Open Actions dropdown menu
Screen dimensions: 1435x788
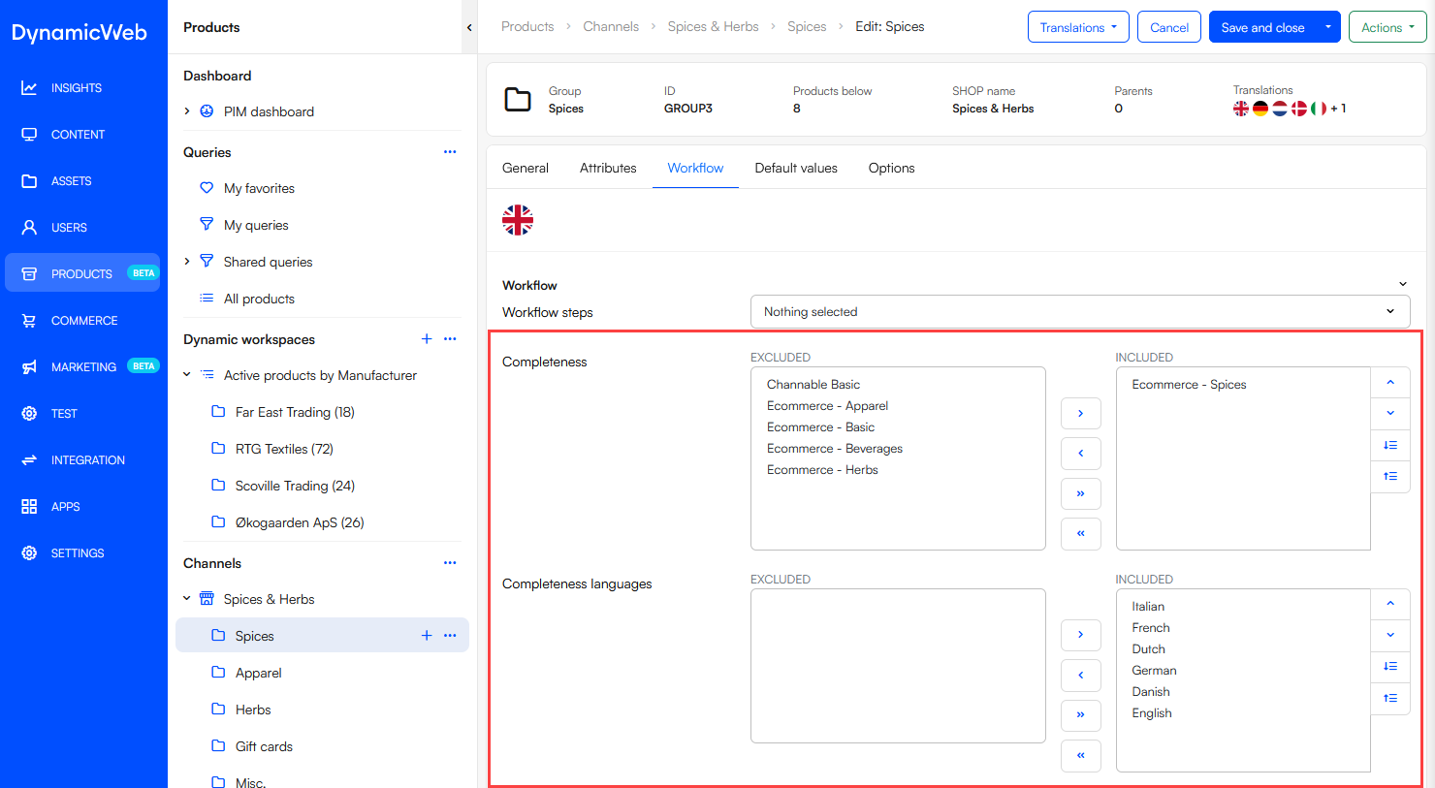coord(1387,27)
